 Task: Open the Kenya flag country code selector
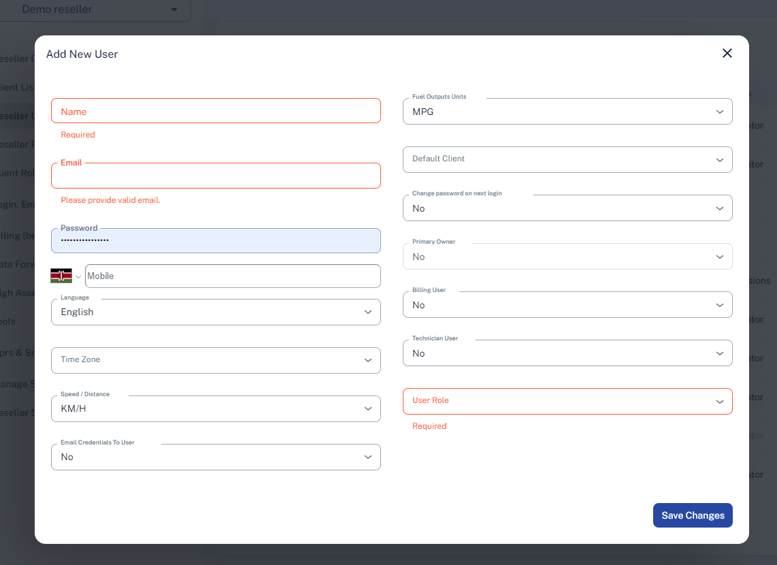coord(65,276)
